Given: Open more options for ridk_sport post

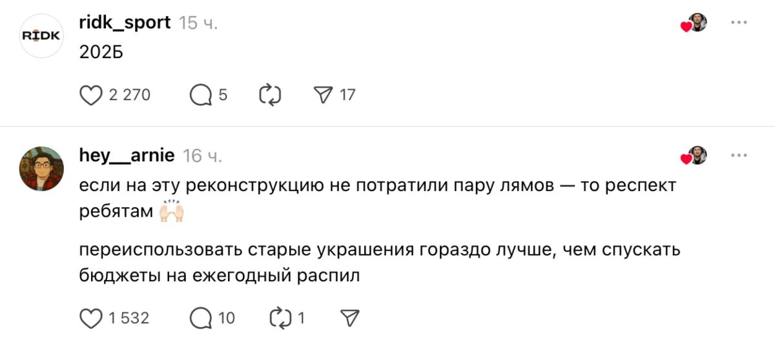Looking at the screenshot, I should pyautogui.click(x=738, y=23).
